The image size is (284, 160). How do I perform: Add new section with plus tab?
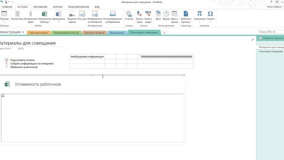[x=164, y=33]
